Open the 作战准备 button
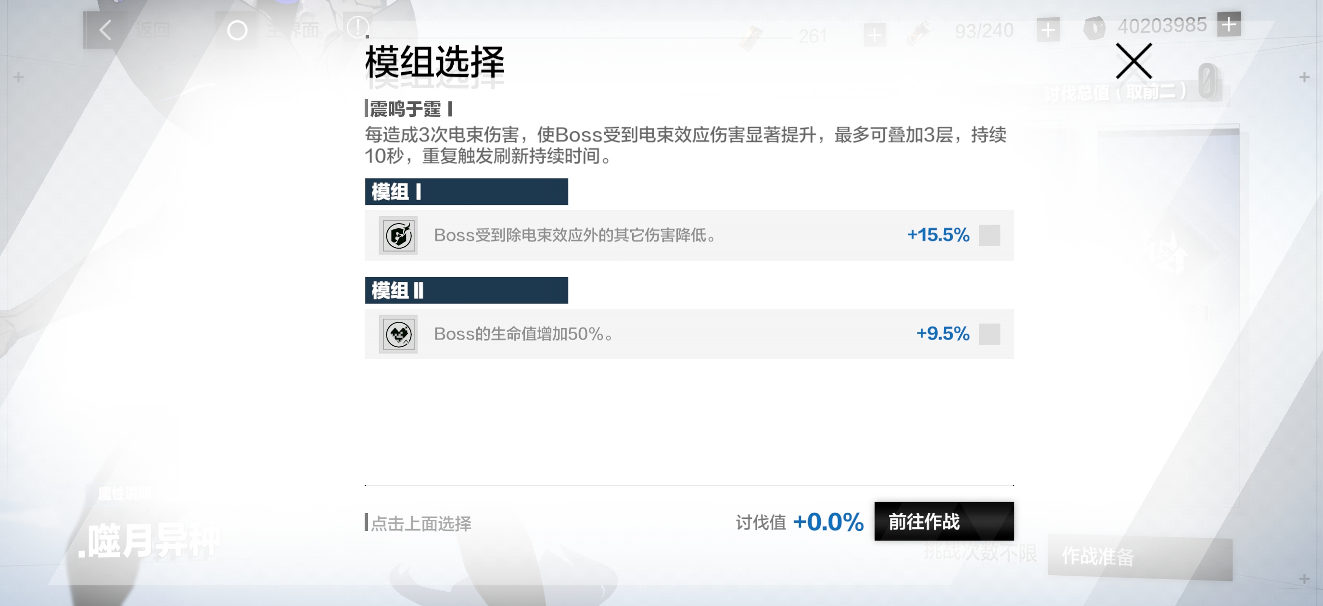This screenshot has height=606, width=1323. pyautogui.click(x=1140, y=556)
